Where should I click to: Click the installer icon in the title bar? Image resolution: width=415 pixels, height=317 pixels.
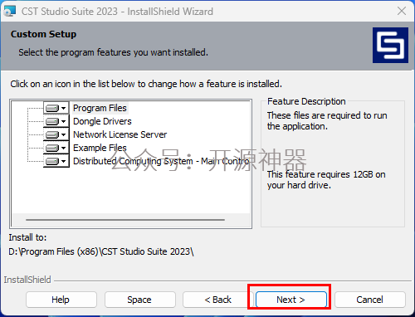pyautogui.click(x=10, y=12)
